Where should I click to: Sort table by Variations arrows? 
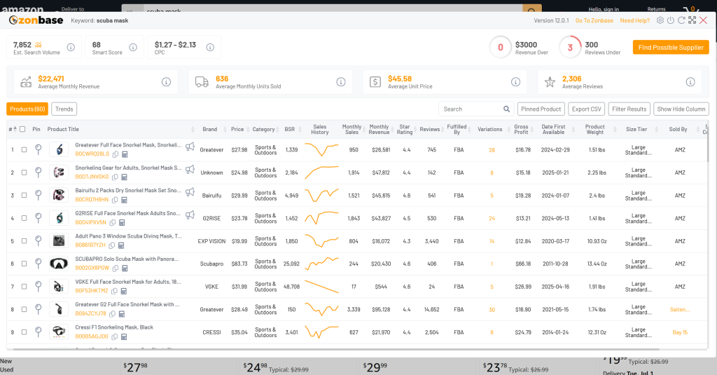point(509,130)
